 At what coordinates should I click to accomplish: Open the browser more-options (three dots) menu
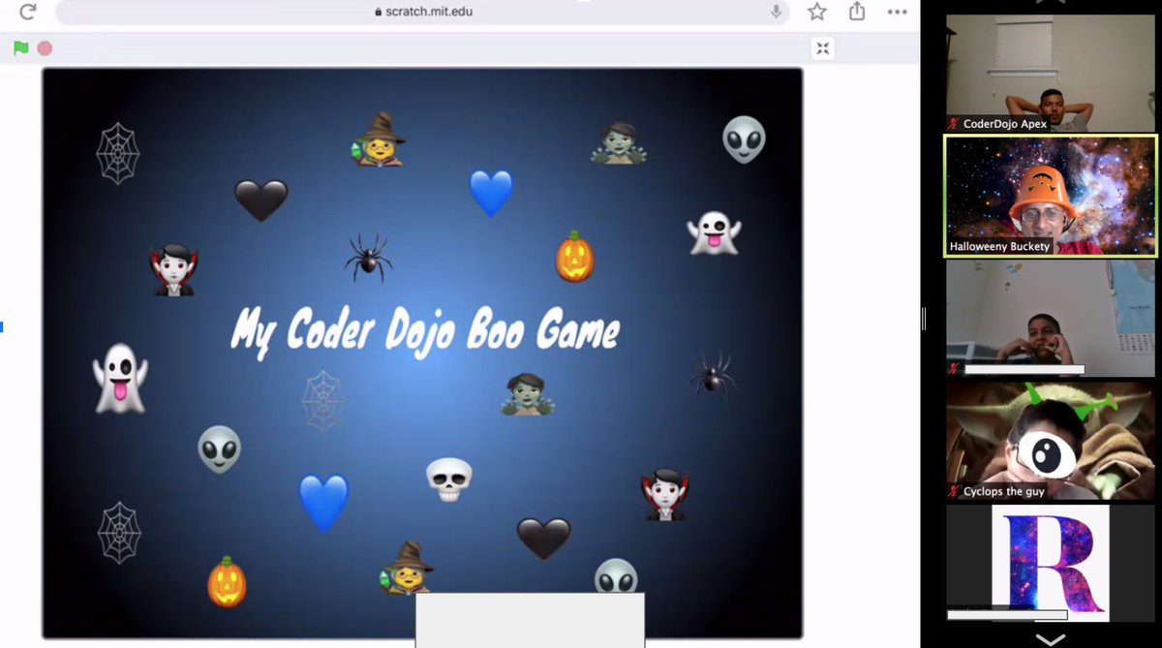click(896, 13)
